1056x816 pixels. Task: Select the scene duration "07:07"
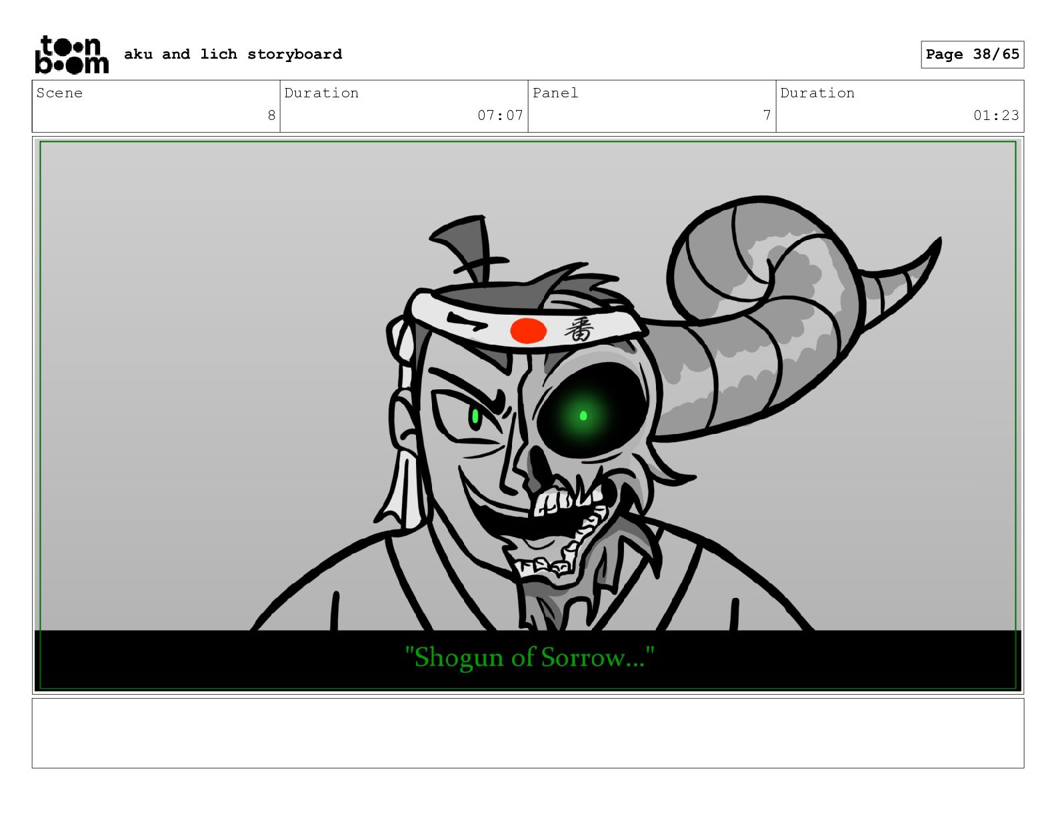tap(500, 115)
